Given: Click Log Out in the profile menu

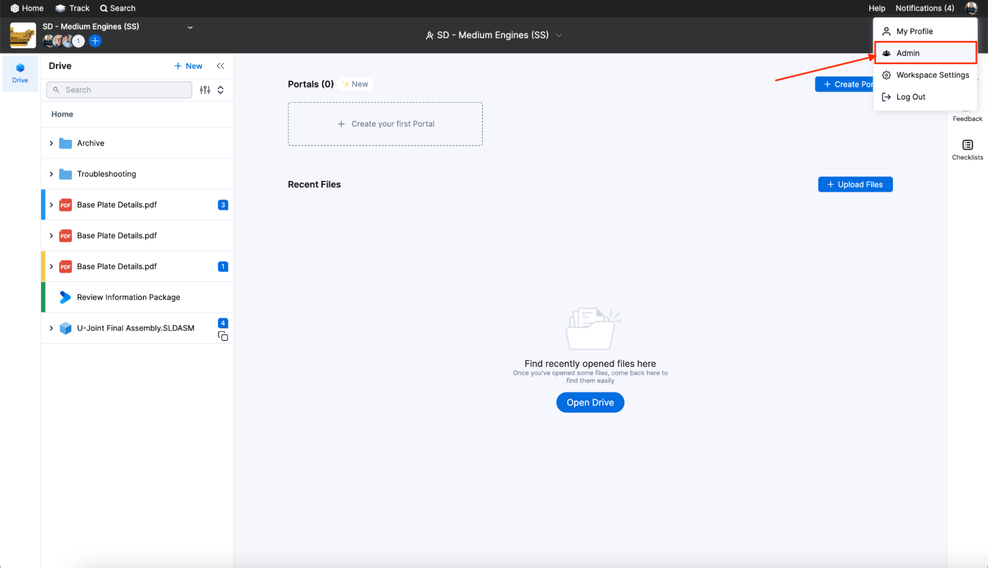Looking at the screenshot, I should click(910, 97).
